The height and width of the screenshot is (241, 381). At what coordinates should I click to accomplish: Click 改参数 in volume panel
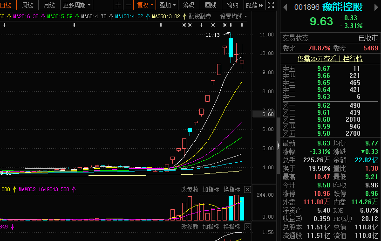(x=190, y=189)
